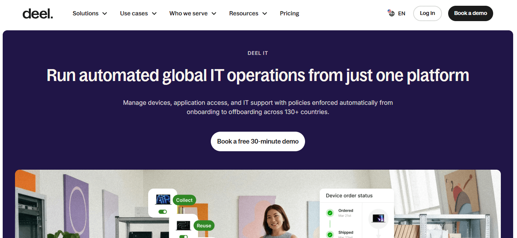Click the green Reuse badge

(204, 226)
